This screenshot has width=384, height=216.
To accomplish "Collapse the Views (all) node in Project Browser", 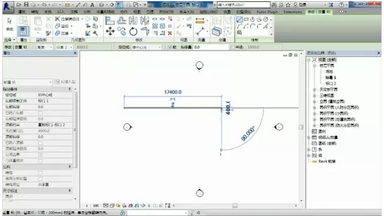I will tap(309, 60).
